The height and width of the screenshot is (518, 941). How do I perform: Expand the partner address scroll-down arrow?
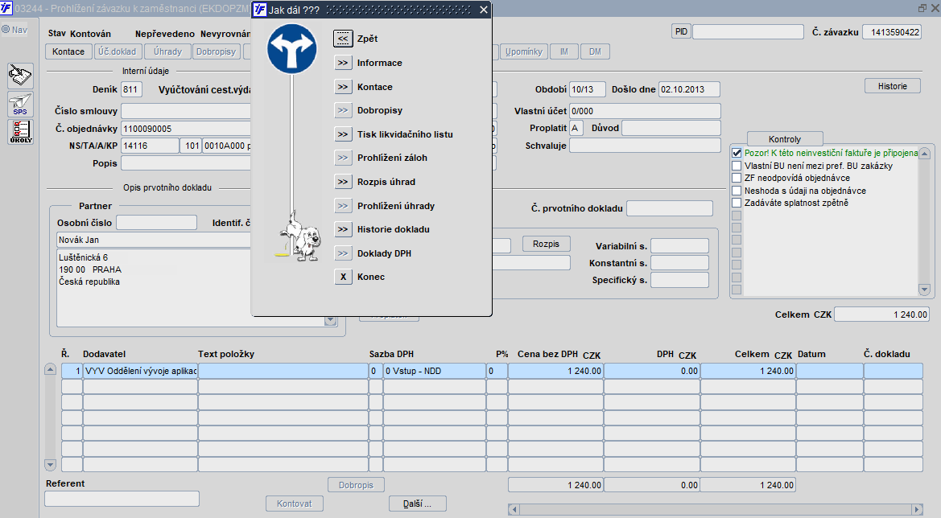pyautogui.click(x=330, y=321)
